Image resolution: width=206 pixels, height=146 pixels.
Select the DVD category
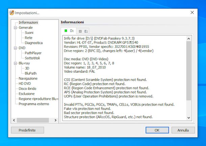point(22,48)
